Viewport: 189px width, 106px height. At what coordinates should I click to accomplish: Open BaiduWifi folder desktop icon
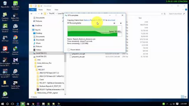[x=5, y=84]
